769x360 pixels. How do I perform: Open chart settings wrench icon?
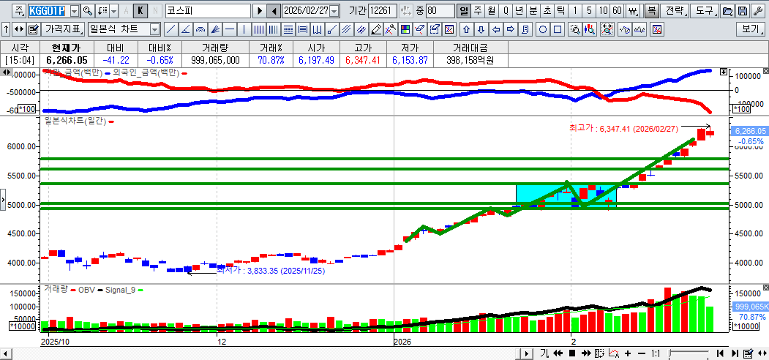pyautogui.click(x=758, y=11)
